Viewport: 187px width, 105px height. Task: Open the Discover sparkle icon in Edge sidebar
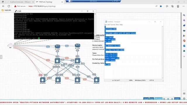coord(184,20)
